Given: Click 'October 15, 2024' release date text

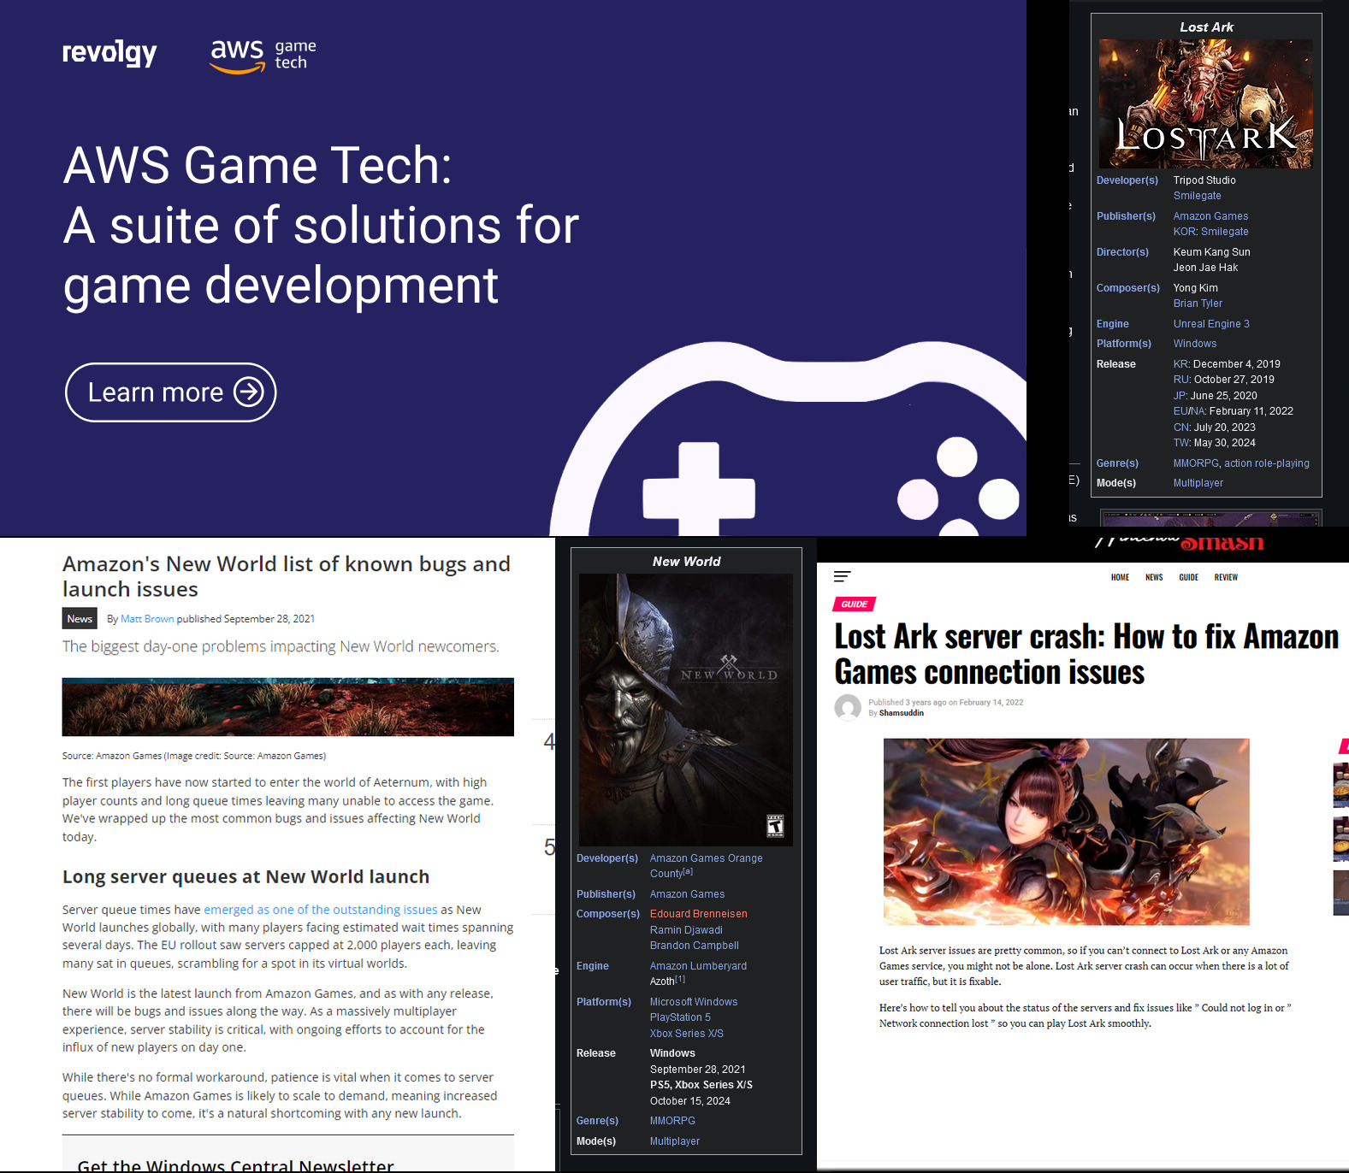Looking at the screenshot, I should click(x=689, y=1101).
